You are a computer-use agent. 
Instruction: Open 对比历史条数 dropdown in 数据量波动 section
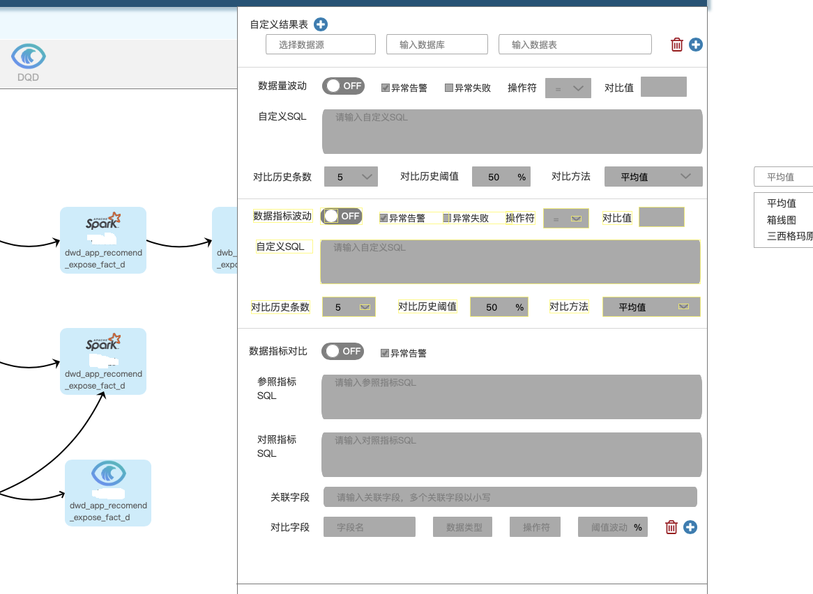351,177
